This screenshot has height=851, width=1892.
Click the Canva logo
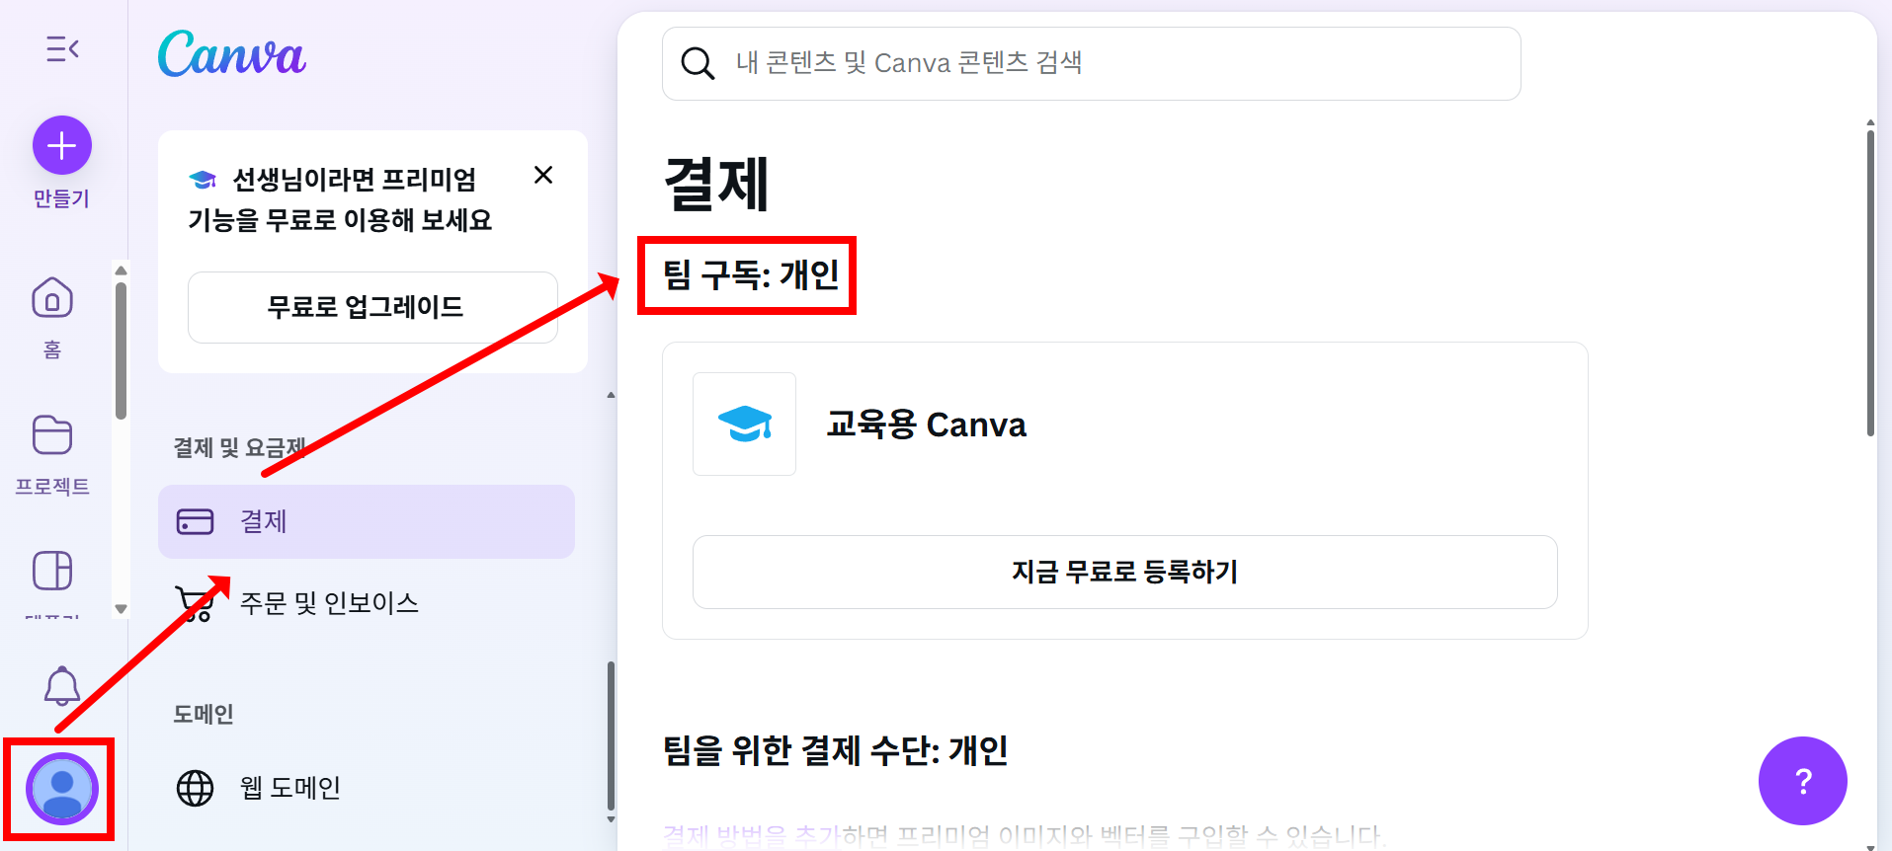tap(232, 53)
